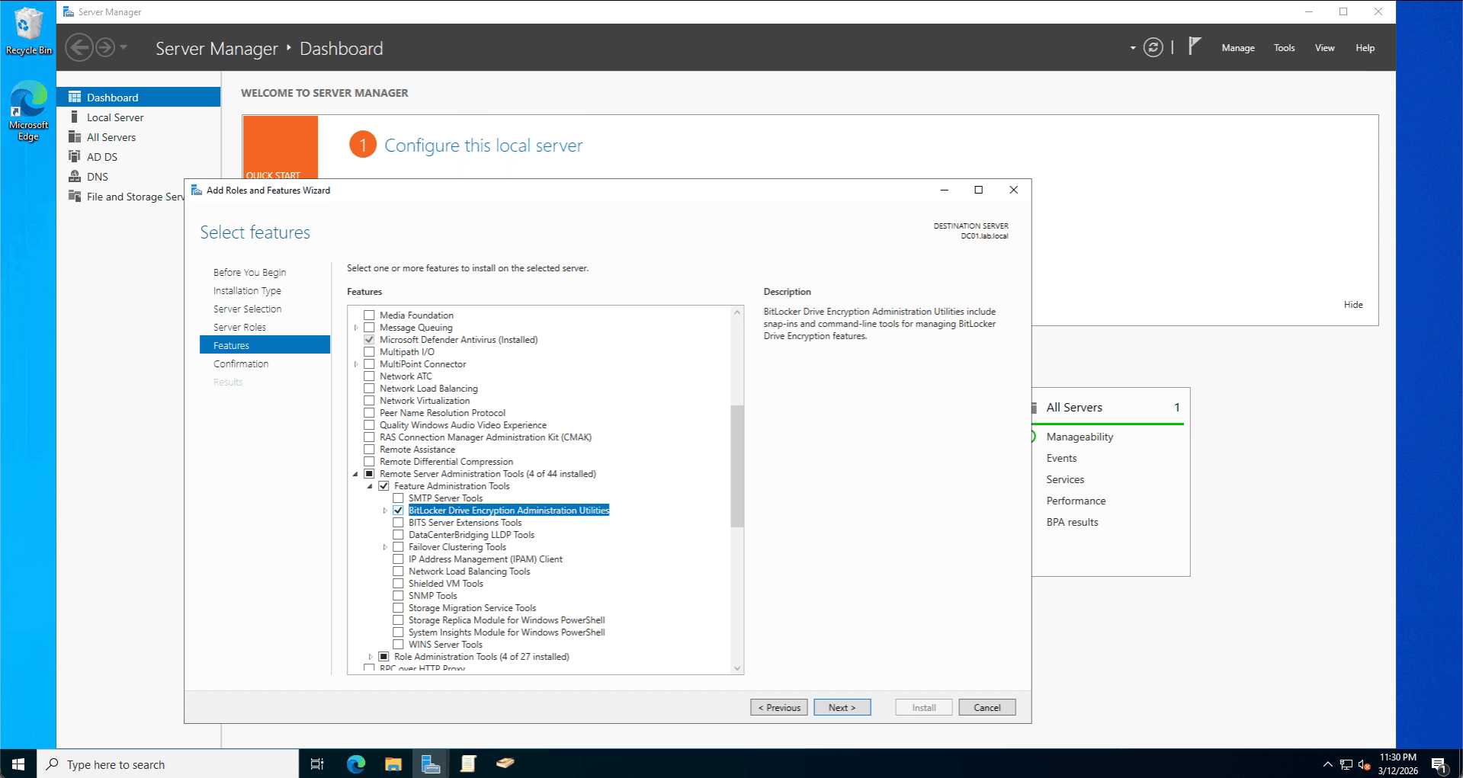Expand the MultiPoint Connector node

pos(356,363)
